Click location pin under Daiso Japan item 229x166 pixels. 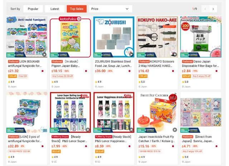click(183, 87)
